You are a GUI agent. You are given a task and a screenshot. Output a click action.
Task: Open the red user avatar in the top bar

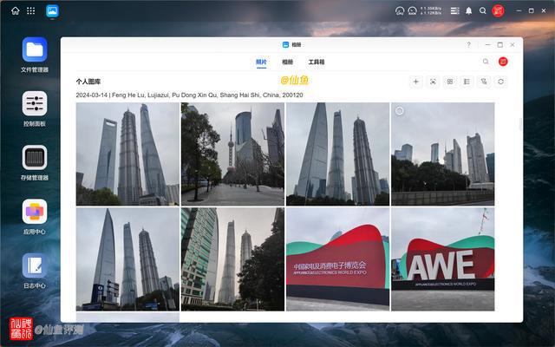(498, 11)
